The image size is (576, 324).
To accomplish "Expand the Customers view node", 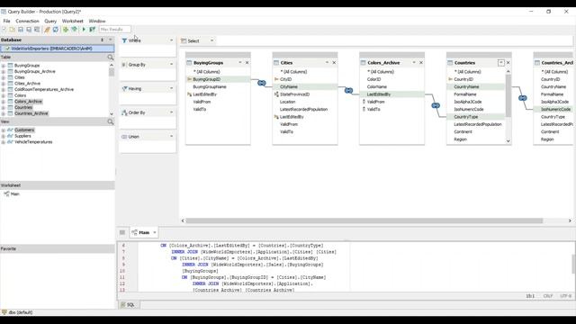I will pos(4,130).
